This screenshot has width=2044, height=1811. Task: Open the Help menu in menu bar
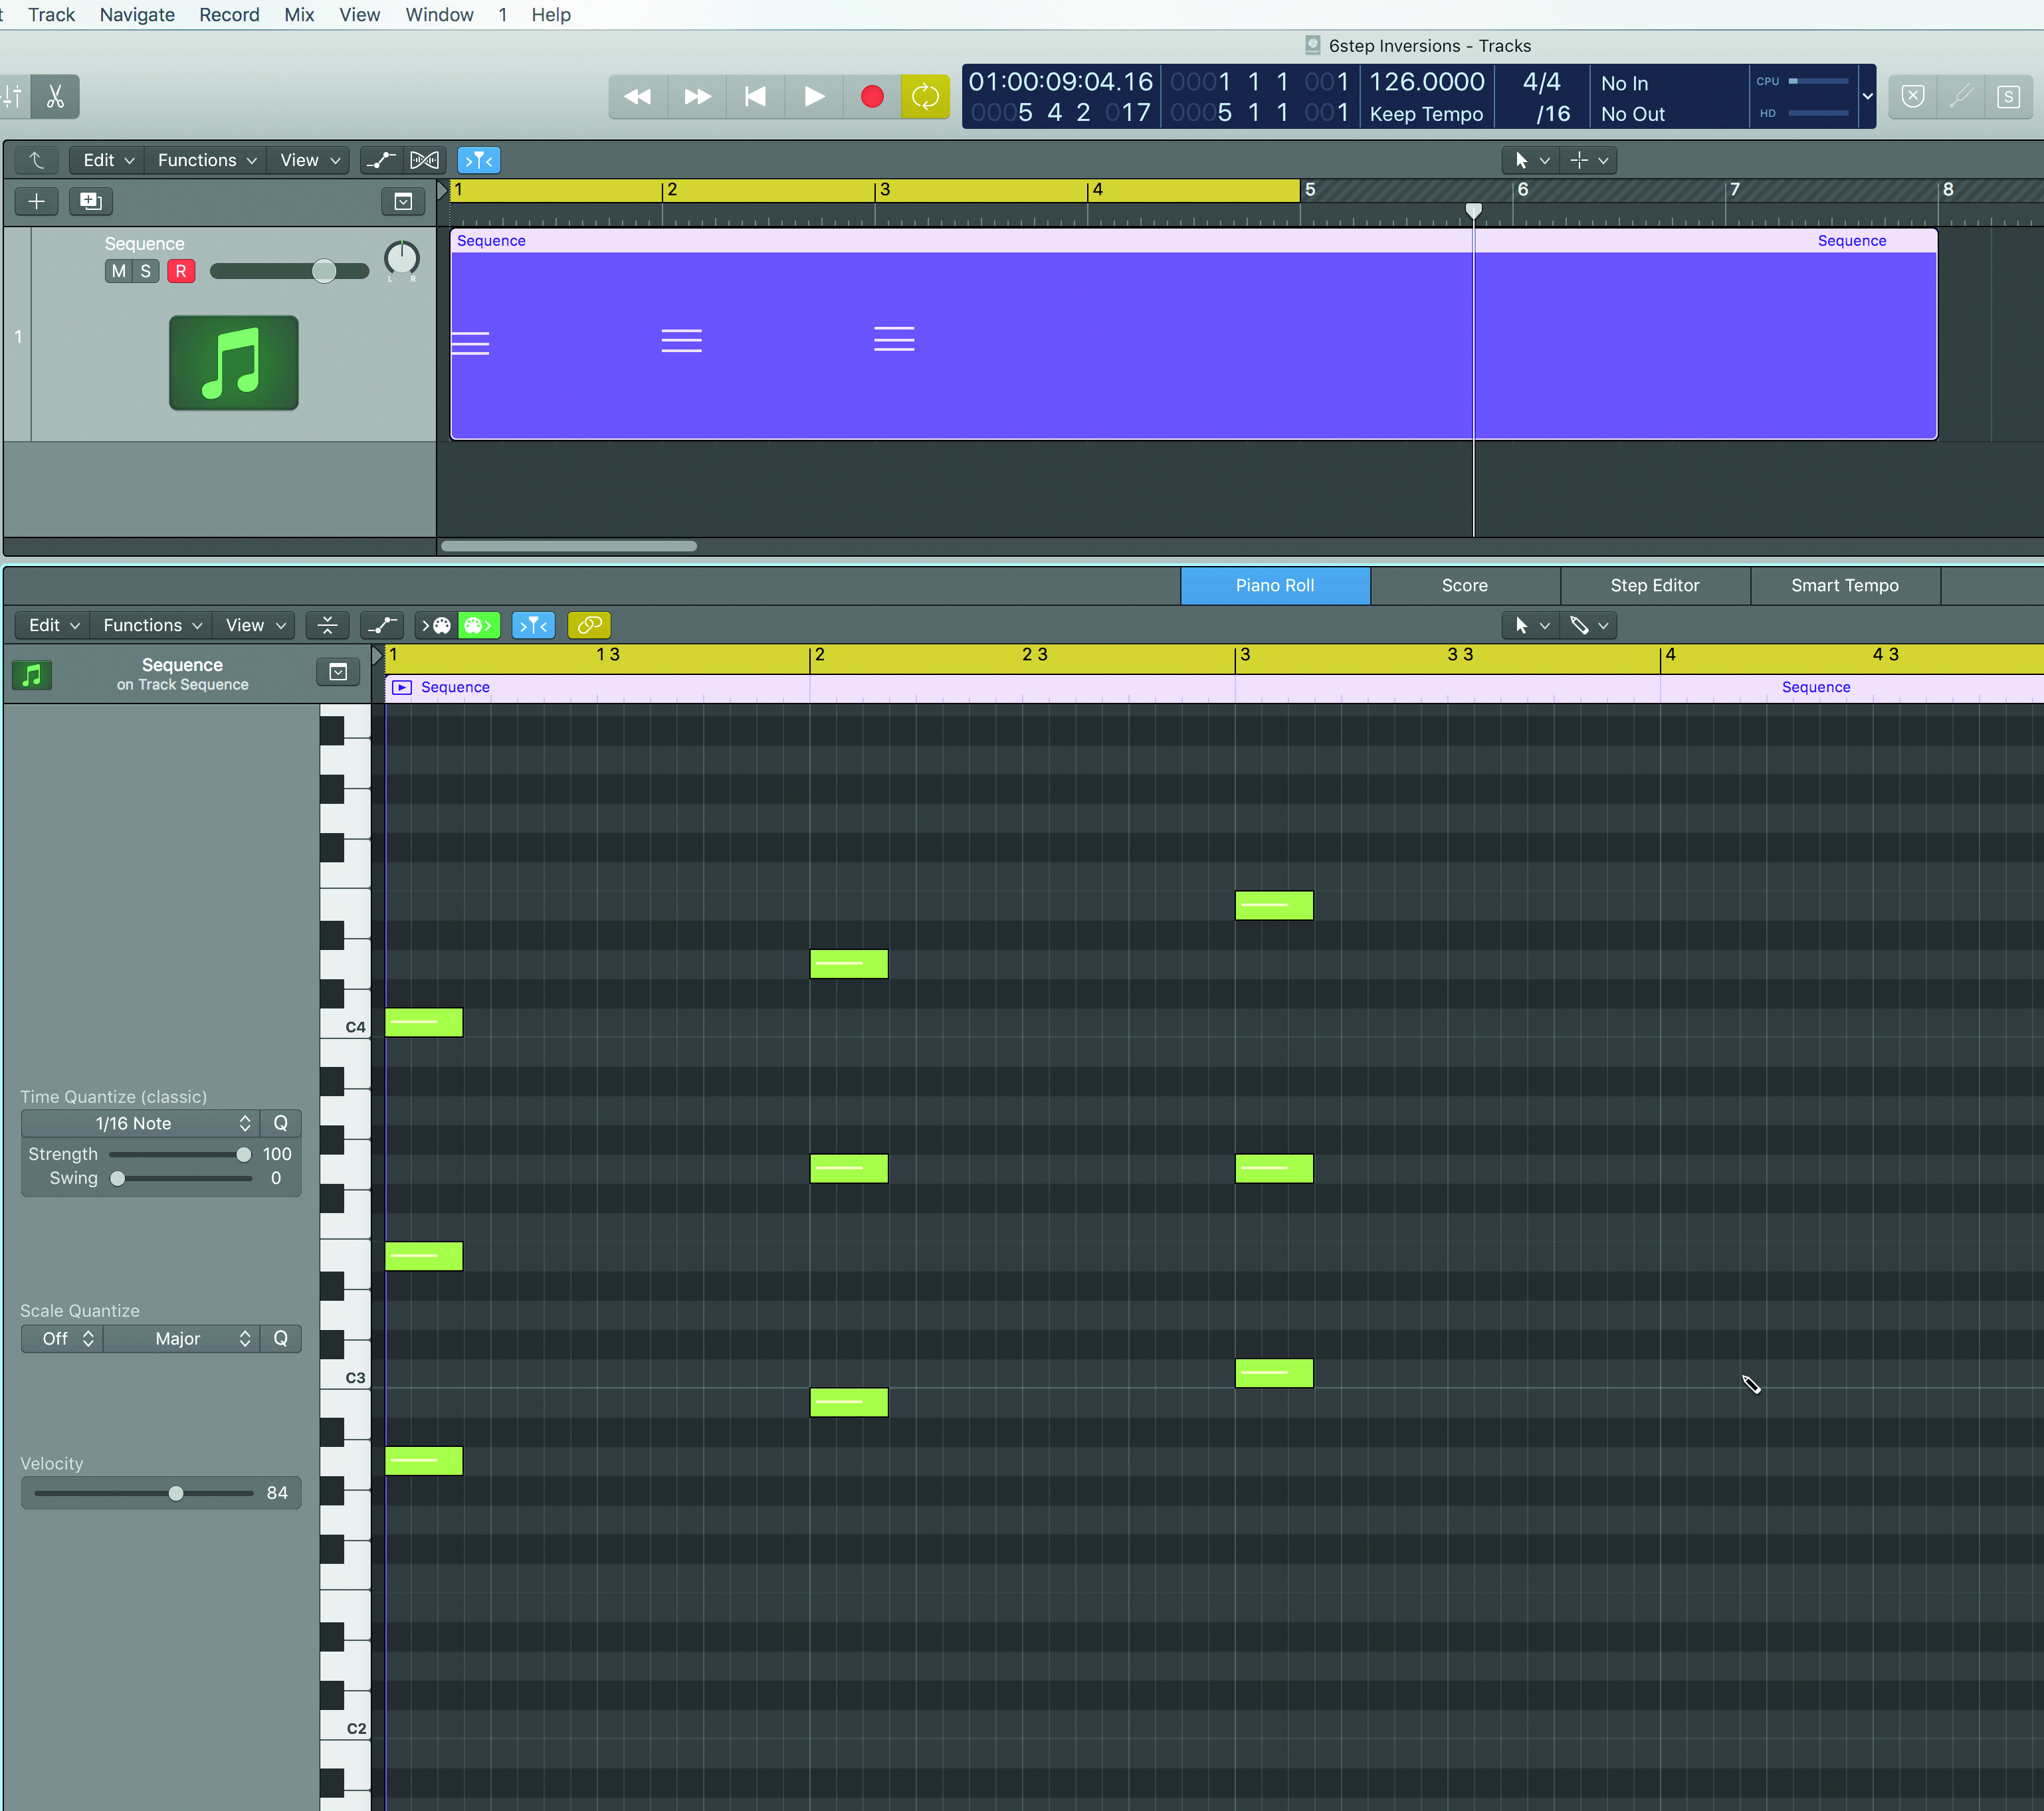pos(551,15)
